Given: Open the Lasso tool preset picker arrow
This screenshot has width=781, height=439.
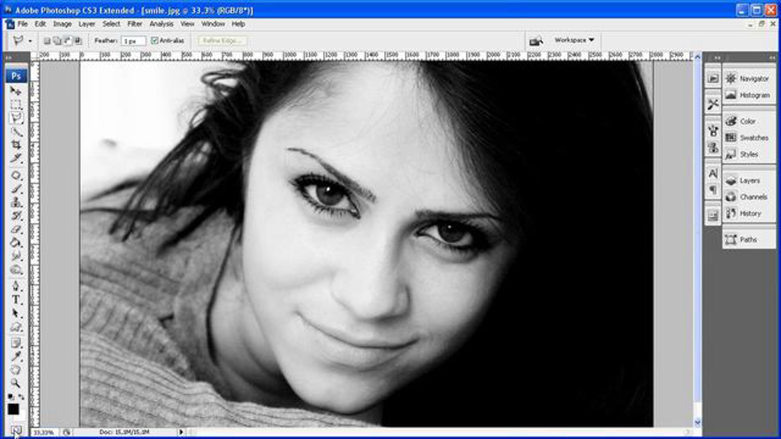Looking at the screenshot, I should tap(30, 41).
